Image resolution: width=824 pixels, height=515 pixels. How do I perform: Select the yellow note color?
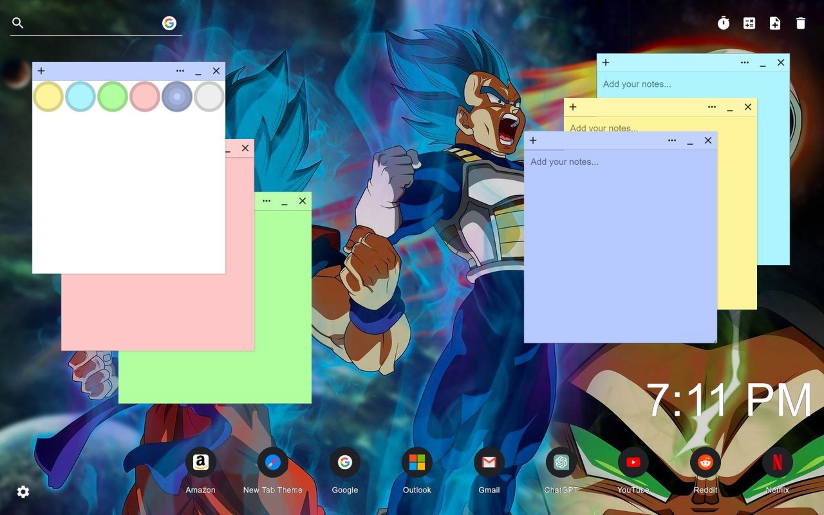coord(48,97)
